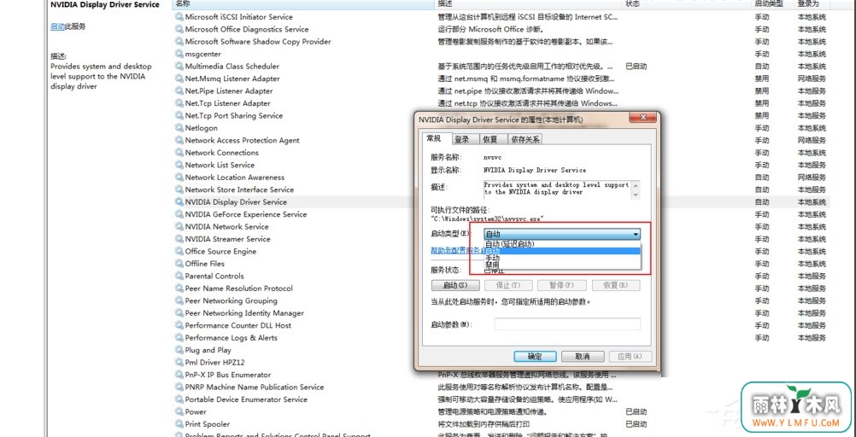The height and width of the screenshot is (437, 856).
Task: Click the NVIDIA Display Driver Service row icon
Action: (179, 202)
